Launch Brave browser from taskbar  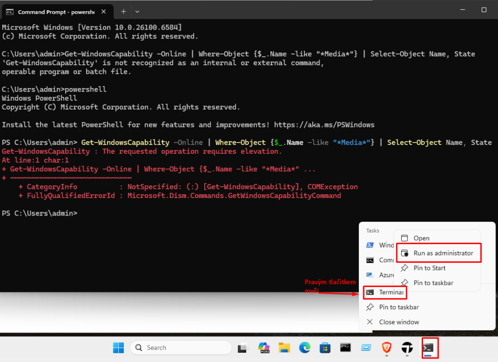pos(387,348)
